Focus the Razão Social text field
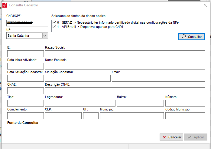The height and width of the screenshot is (149, 211). pos(125,54)
